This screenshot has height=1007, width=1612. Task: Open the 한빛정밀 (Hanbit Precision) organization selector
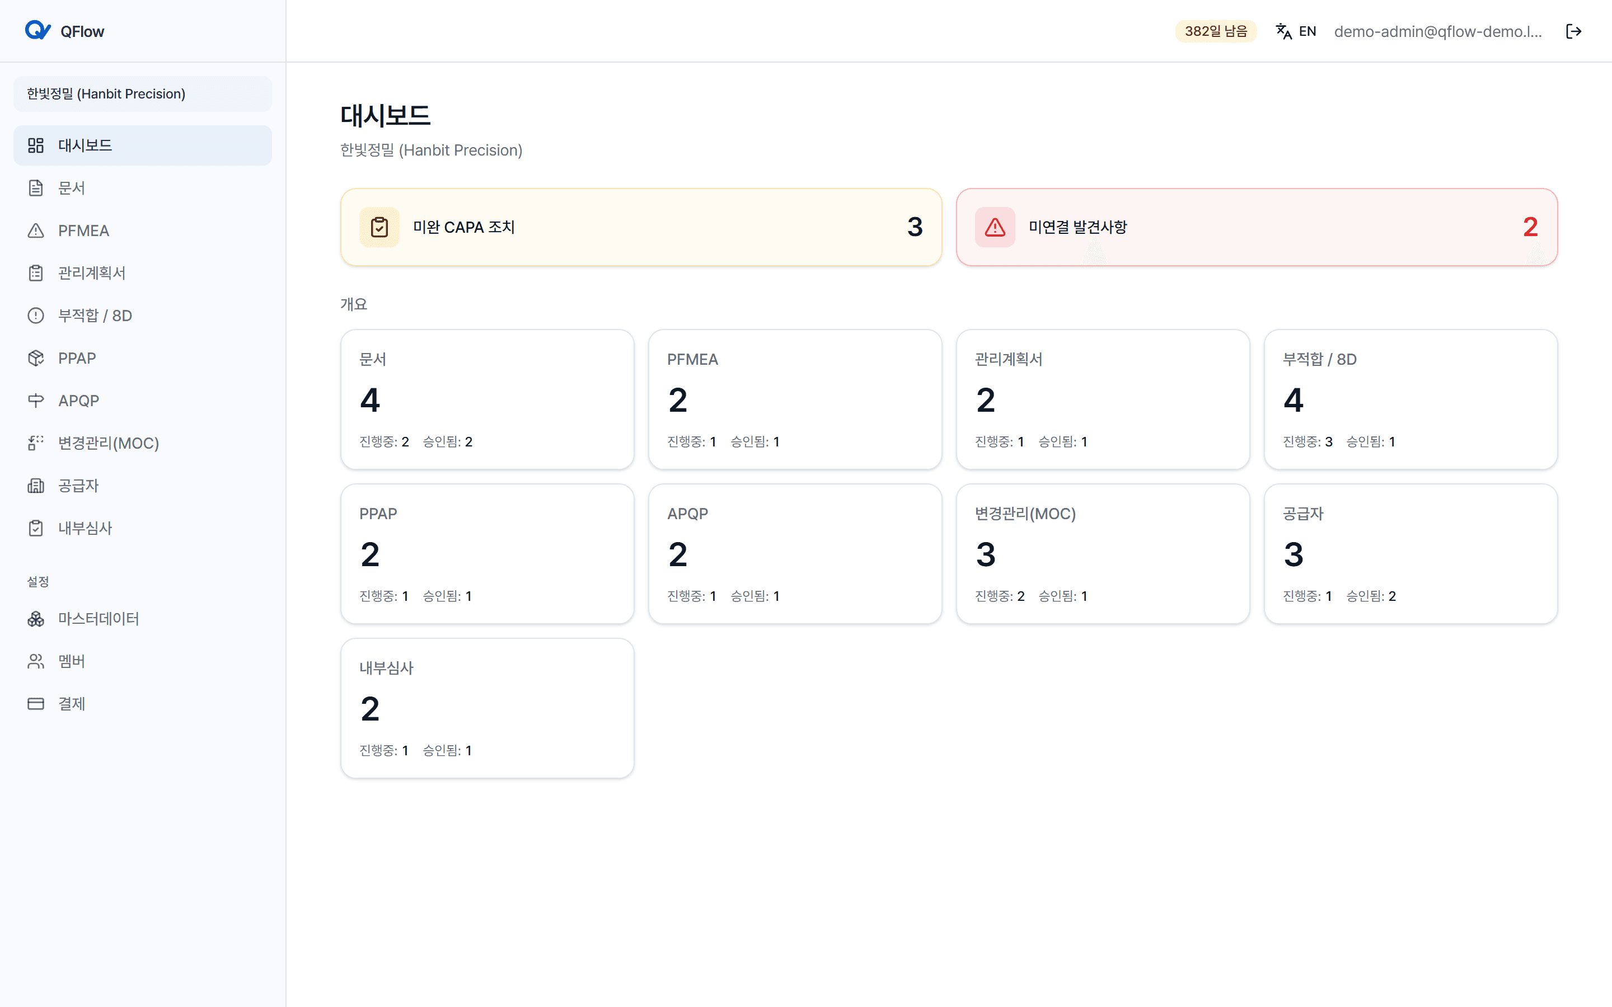[x=143, y=94]
